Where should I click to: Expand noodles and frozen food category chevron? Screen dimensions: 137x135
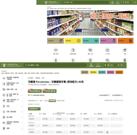(x=22, y=101)
